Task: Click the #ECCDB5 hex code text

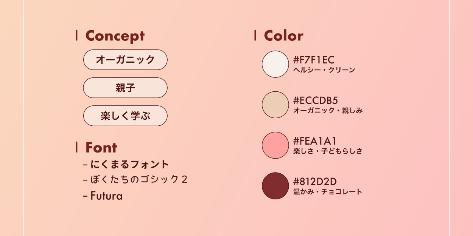Action: [316, 100]
